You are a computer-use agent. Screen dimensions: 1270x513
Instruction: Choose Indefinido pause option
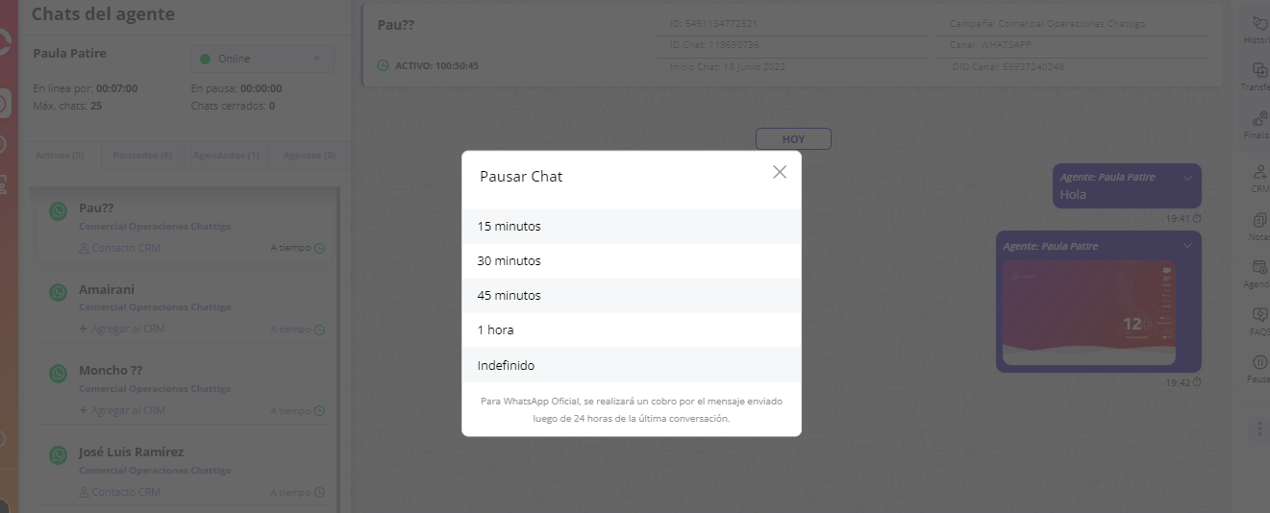tap(631, 366)
